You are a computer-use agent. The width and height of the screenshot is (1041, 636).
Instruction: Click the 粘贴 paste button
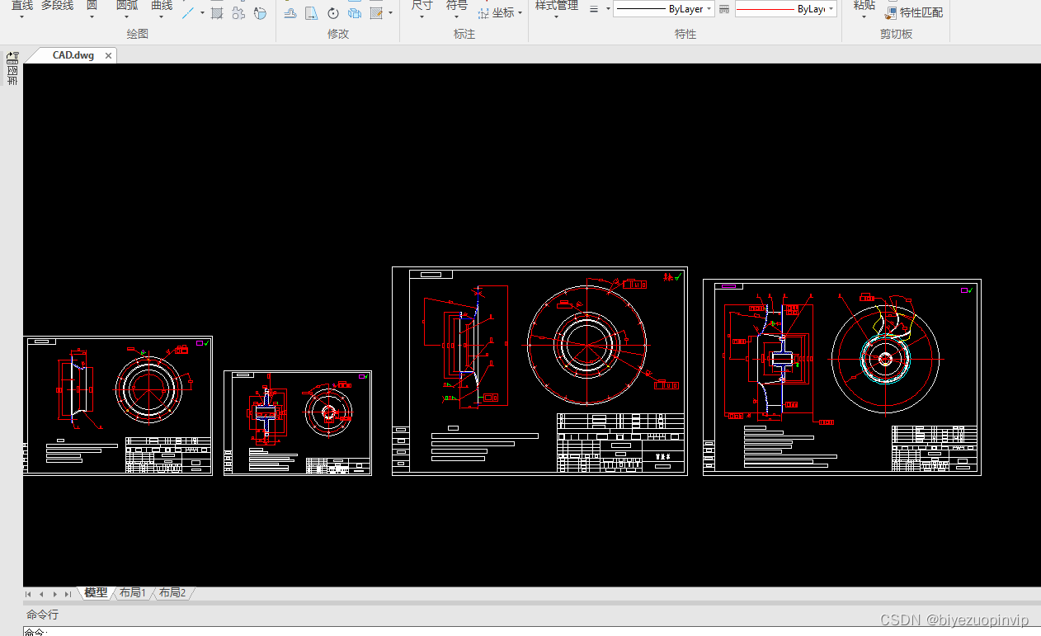coord(864,5)
